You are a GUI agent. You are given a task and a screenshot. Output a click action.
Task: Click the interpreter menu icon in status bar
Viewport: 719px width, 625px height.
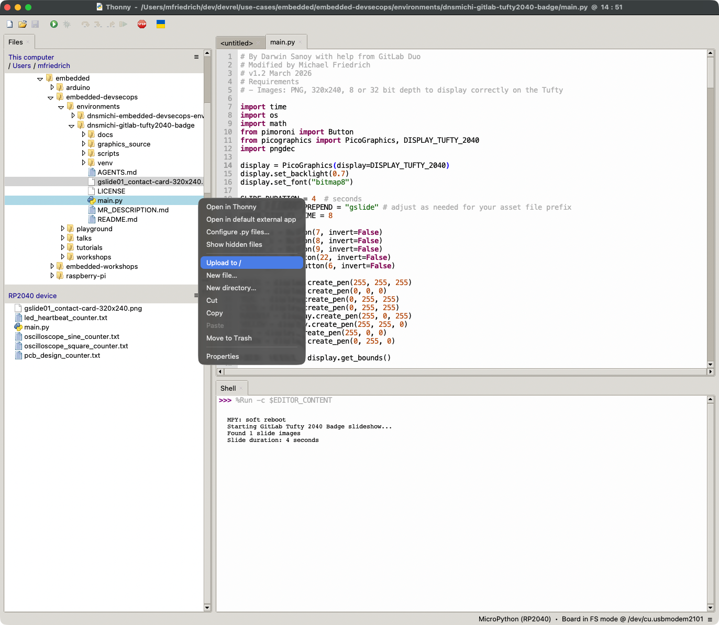point(710,619)
